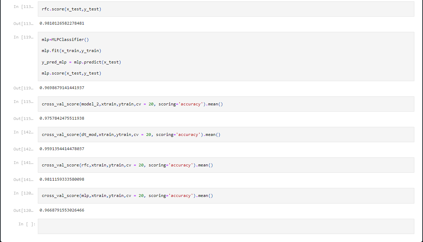Viewport: 423px width, 242px height.
Task: Click the cross_val_score mlp code cell
Action: [x=127, y=196]
